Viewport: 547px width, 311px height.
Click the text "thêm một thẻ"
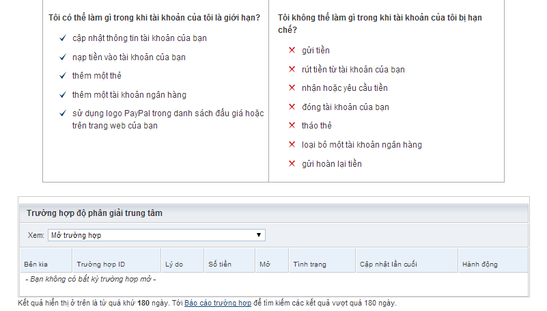click(x=97, y=76)
